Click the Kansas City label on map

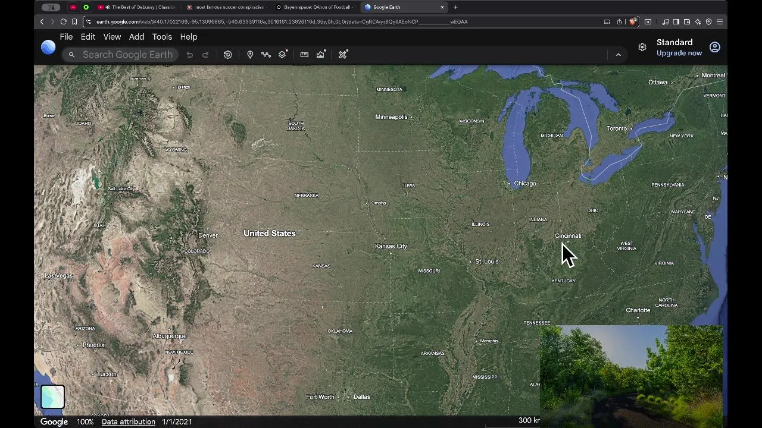(x=391, y=246)
